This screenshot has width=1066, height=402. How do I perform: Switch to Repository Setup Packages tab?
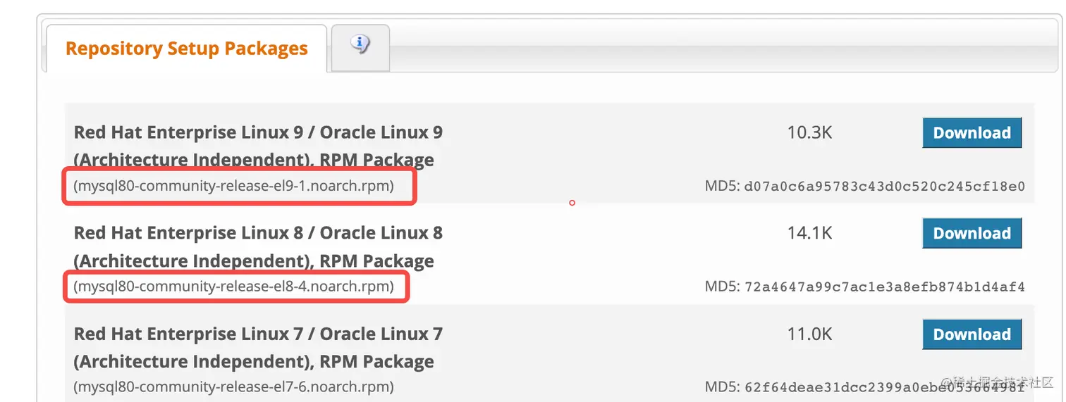pyautogui.click(x=186, y=49)
